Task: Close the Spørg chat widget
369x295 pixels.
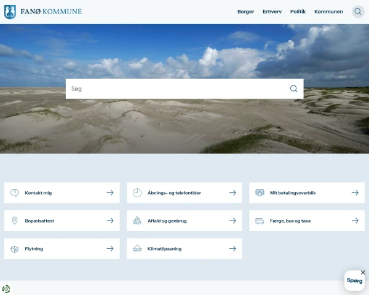Action: click(x=363, y=272)
